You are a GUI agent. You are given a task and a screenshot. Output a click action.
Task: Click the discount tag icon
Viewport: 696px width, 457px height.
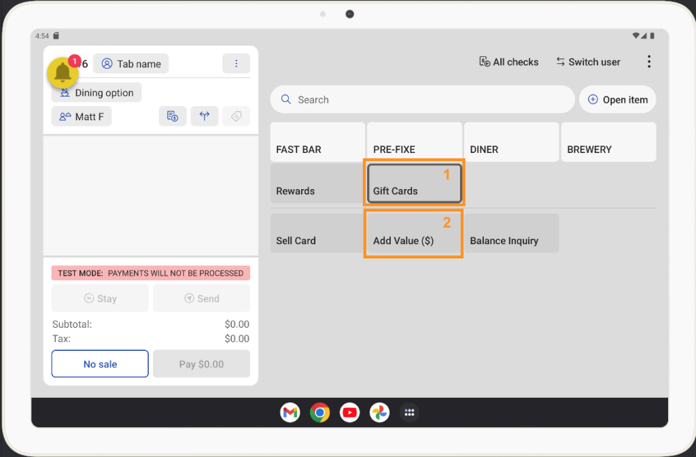click(x=236, y=116)
